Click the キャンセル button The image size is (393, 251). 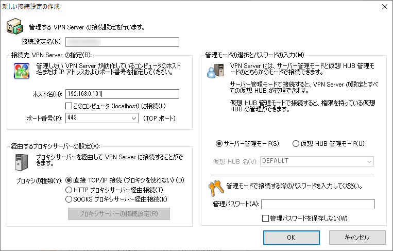pyautogui.click(x=357, y=238)
